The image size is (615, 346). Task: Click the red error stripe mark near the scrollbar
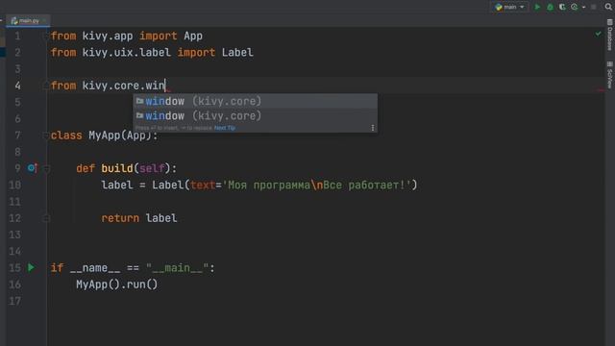[601, 90]
